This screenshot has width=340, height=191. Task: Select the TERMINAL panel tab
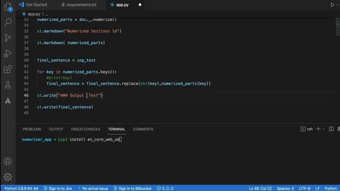coord(117,129)
